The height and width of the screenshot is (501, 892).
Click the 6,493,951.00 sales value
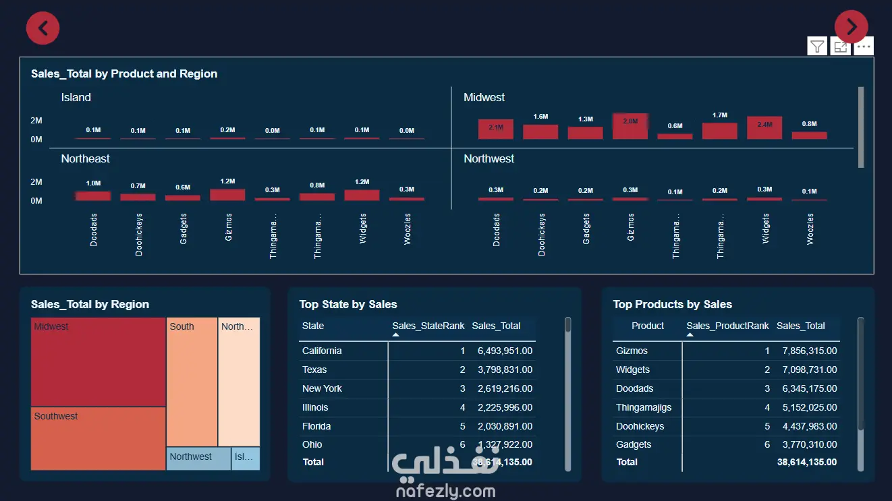505,351
